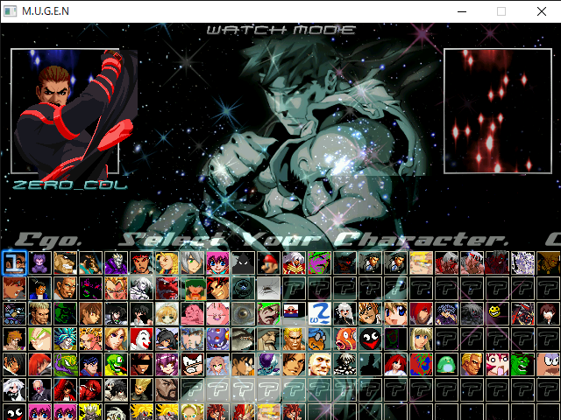Choose the red demon face portrait

tap(167, 289)
